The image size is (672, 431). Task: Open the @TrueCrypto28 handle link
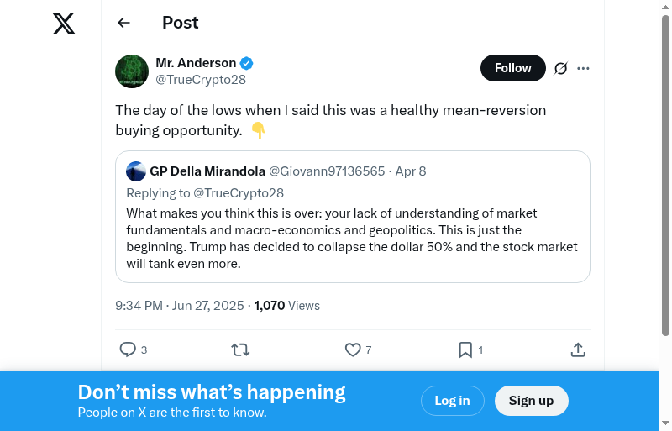click(x=201, y=80)
